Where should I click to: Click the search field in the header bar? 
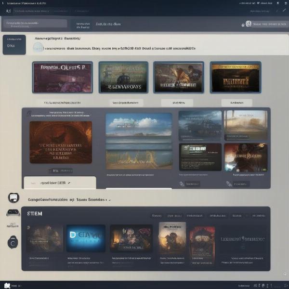pyautogui.click(x=35, y=24)
